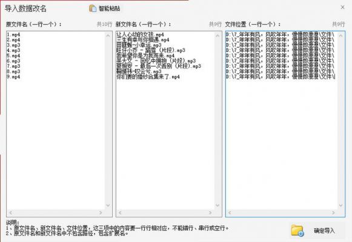Click right arrow of 新文件名 horizontal scrollbar
The image size is (352, 242).
pyautogui.click(x=210, y=212)
